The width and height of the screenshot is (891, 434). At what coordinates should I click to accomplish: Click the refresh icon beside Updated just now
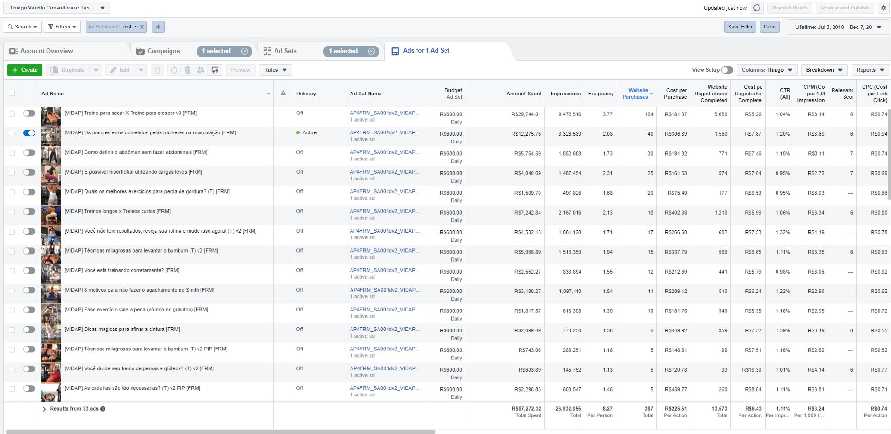click(757, 8)
